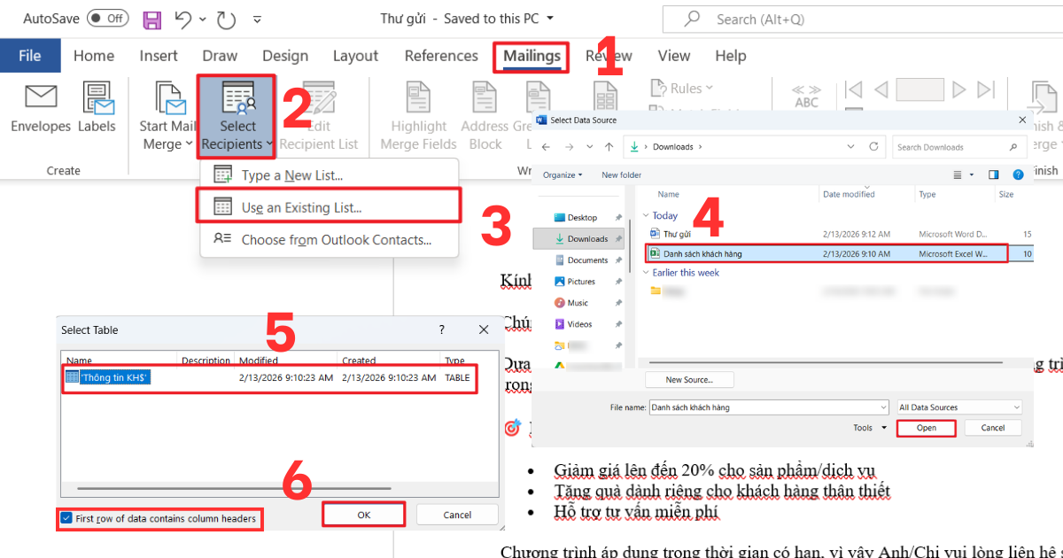1063x558 pixels.
Task: Open the document title dropdown arrow
Action: 551,18
